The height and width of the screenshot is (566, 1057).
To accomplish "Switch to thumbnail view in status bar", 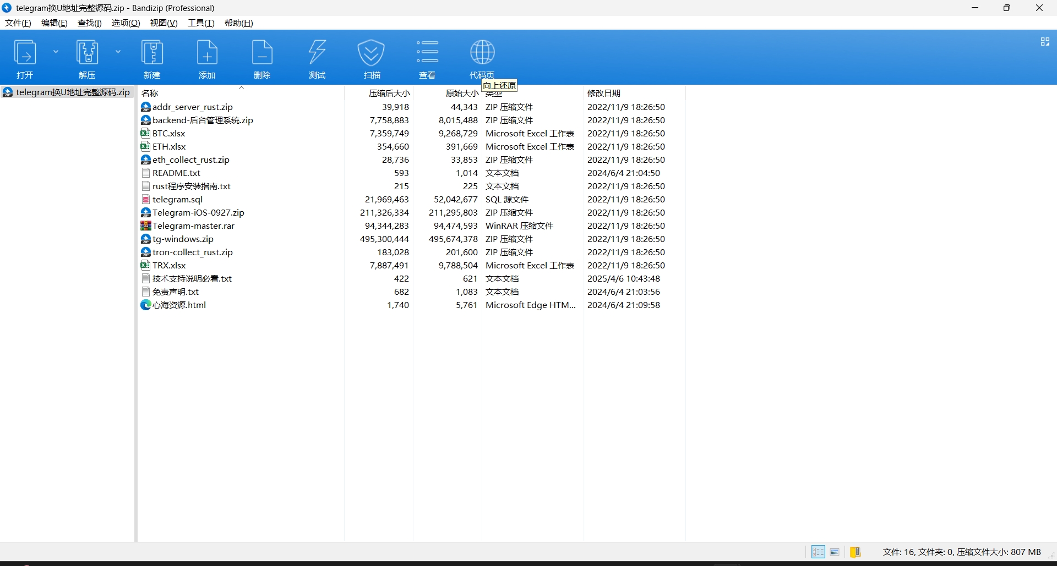I will pos(835,552).
